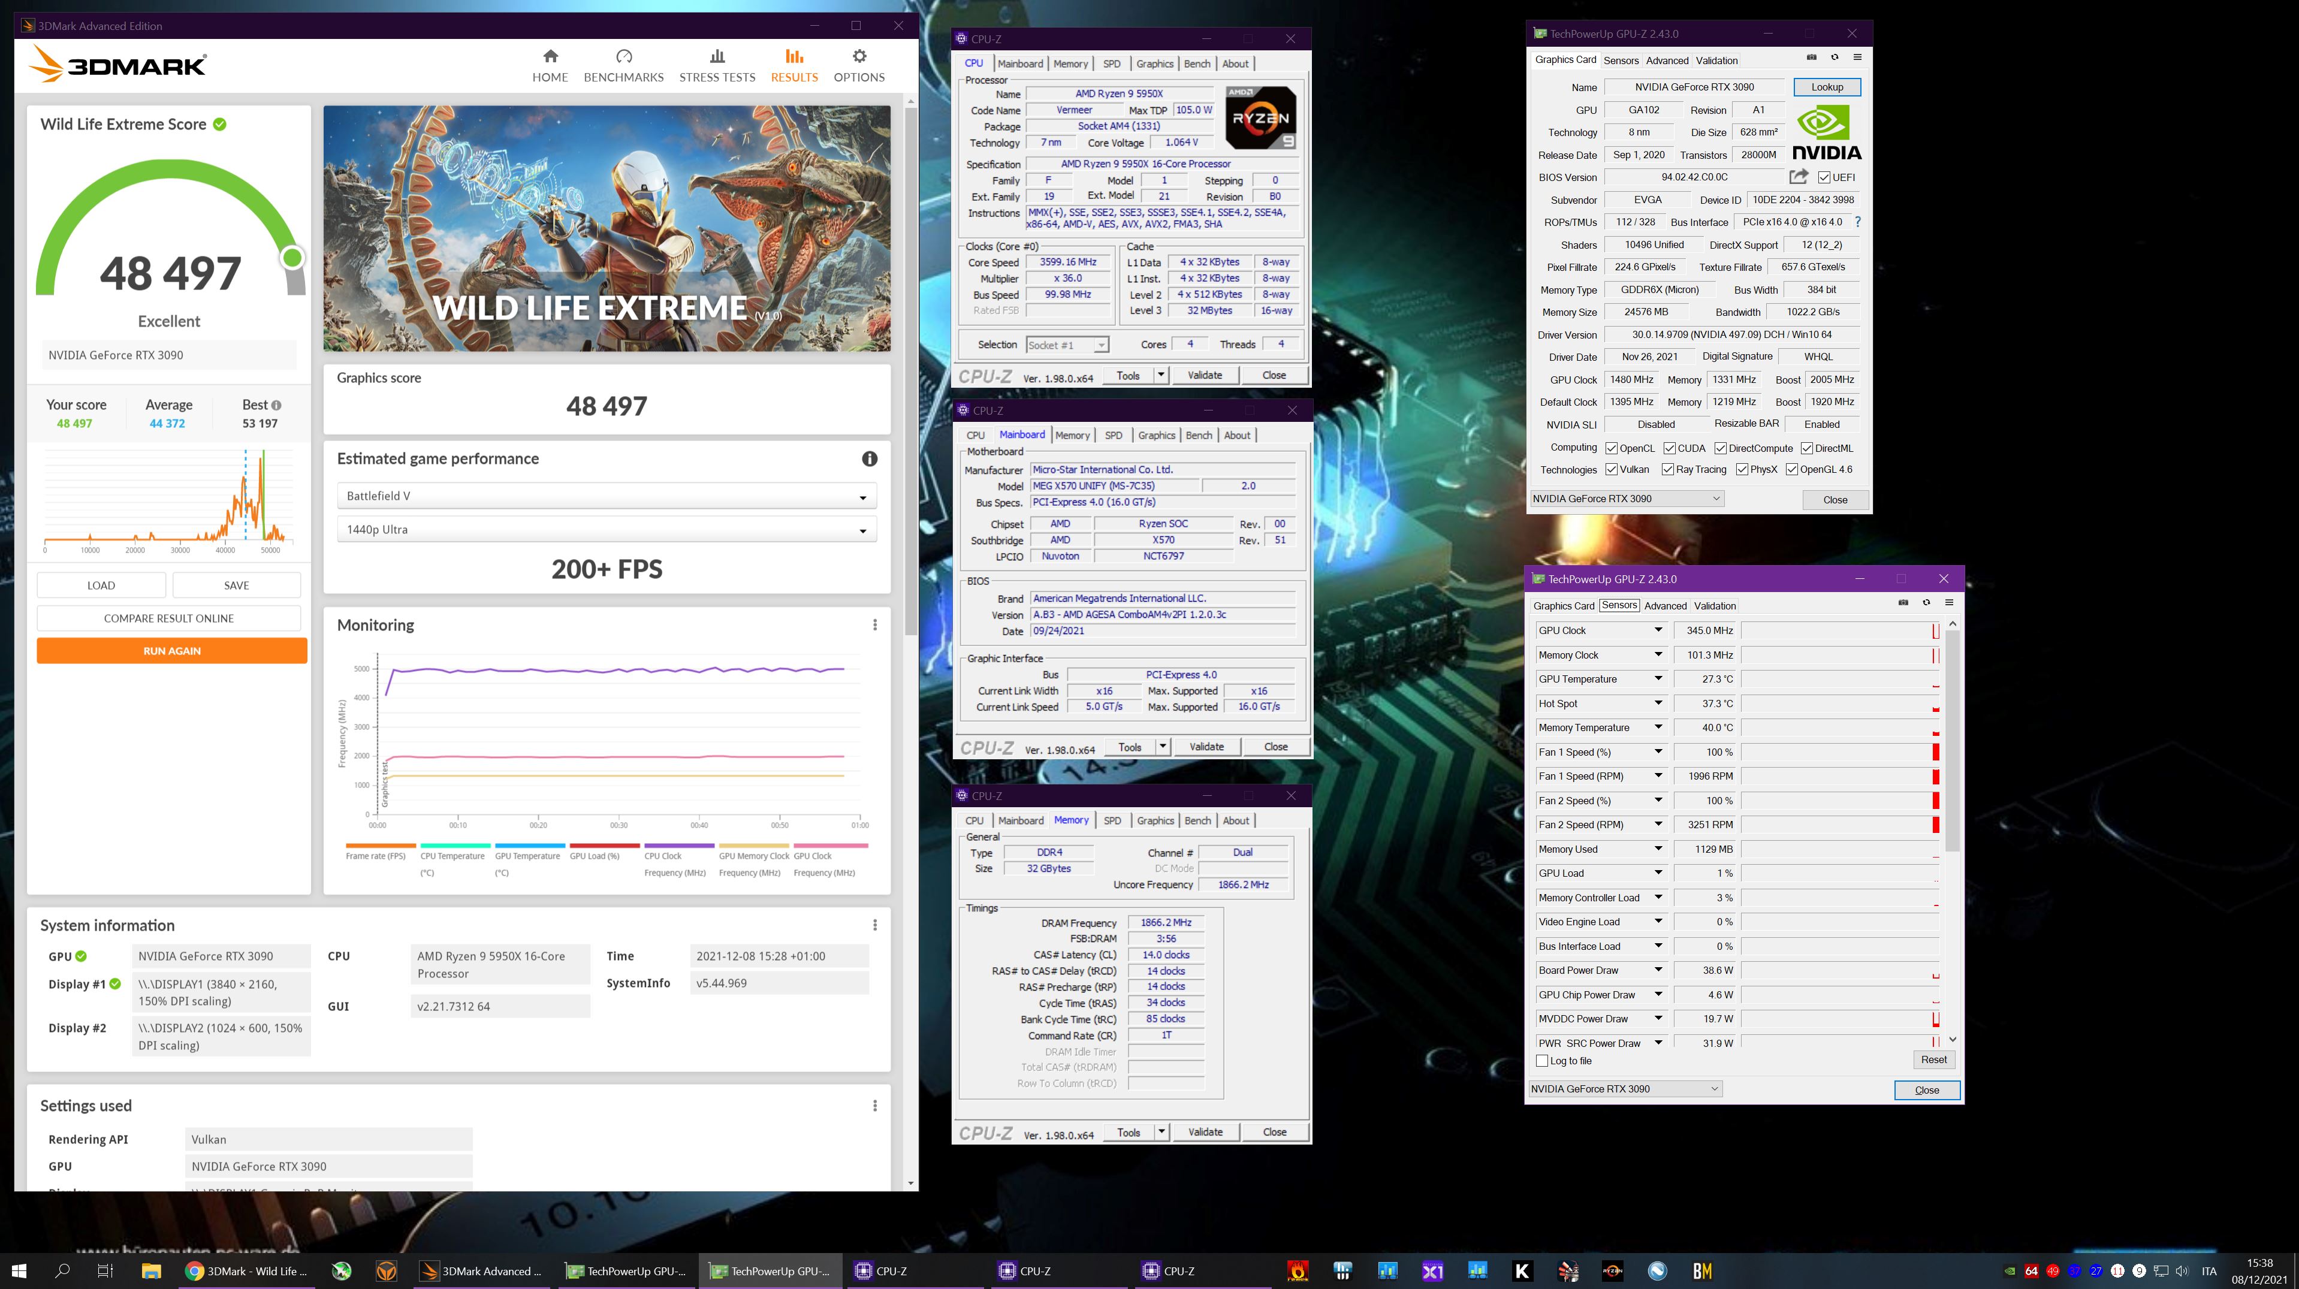
Task: Open Task View on the taskbar
Action: coord(105,1270)
